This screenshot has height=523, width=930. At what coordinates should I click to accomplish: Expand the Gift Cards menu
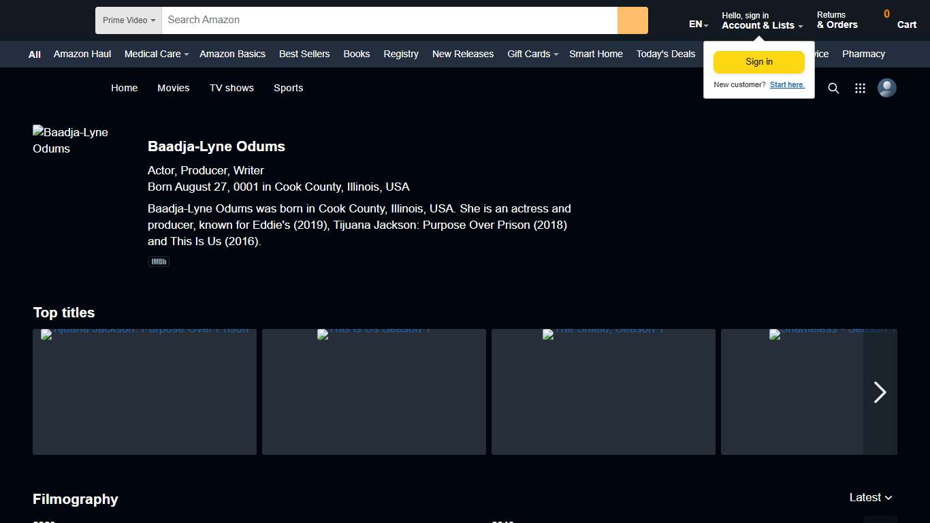click(x=532, y=54)
